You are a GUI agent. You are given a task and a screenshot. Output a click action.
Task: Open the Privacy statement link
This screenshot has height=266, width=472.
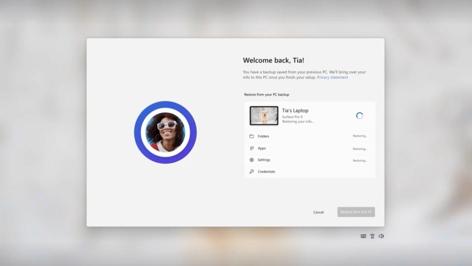[x=332, y=77]
